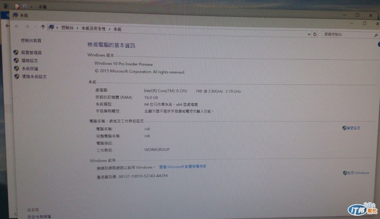Refresh the control panel page

point(315,34)
